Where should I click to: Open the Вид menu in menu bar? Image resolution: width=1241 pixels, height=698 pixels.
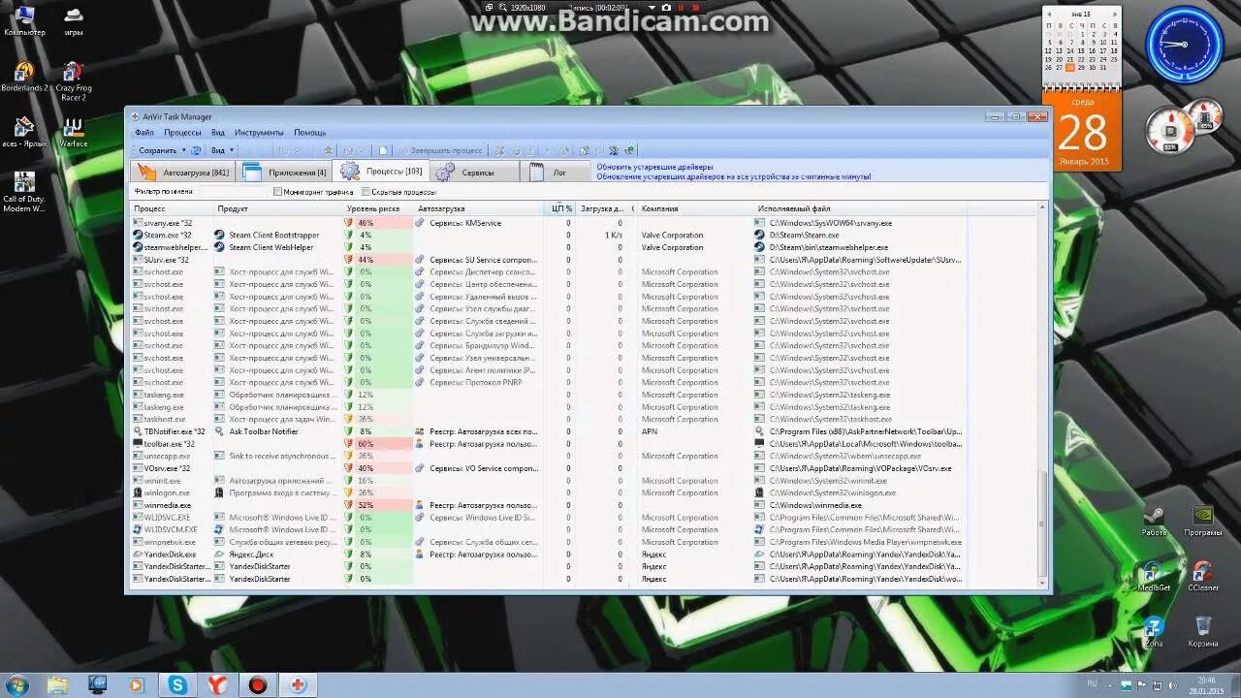point(218,133)
